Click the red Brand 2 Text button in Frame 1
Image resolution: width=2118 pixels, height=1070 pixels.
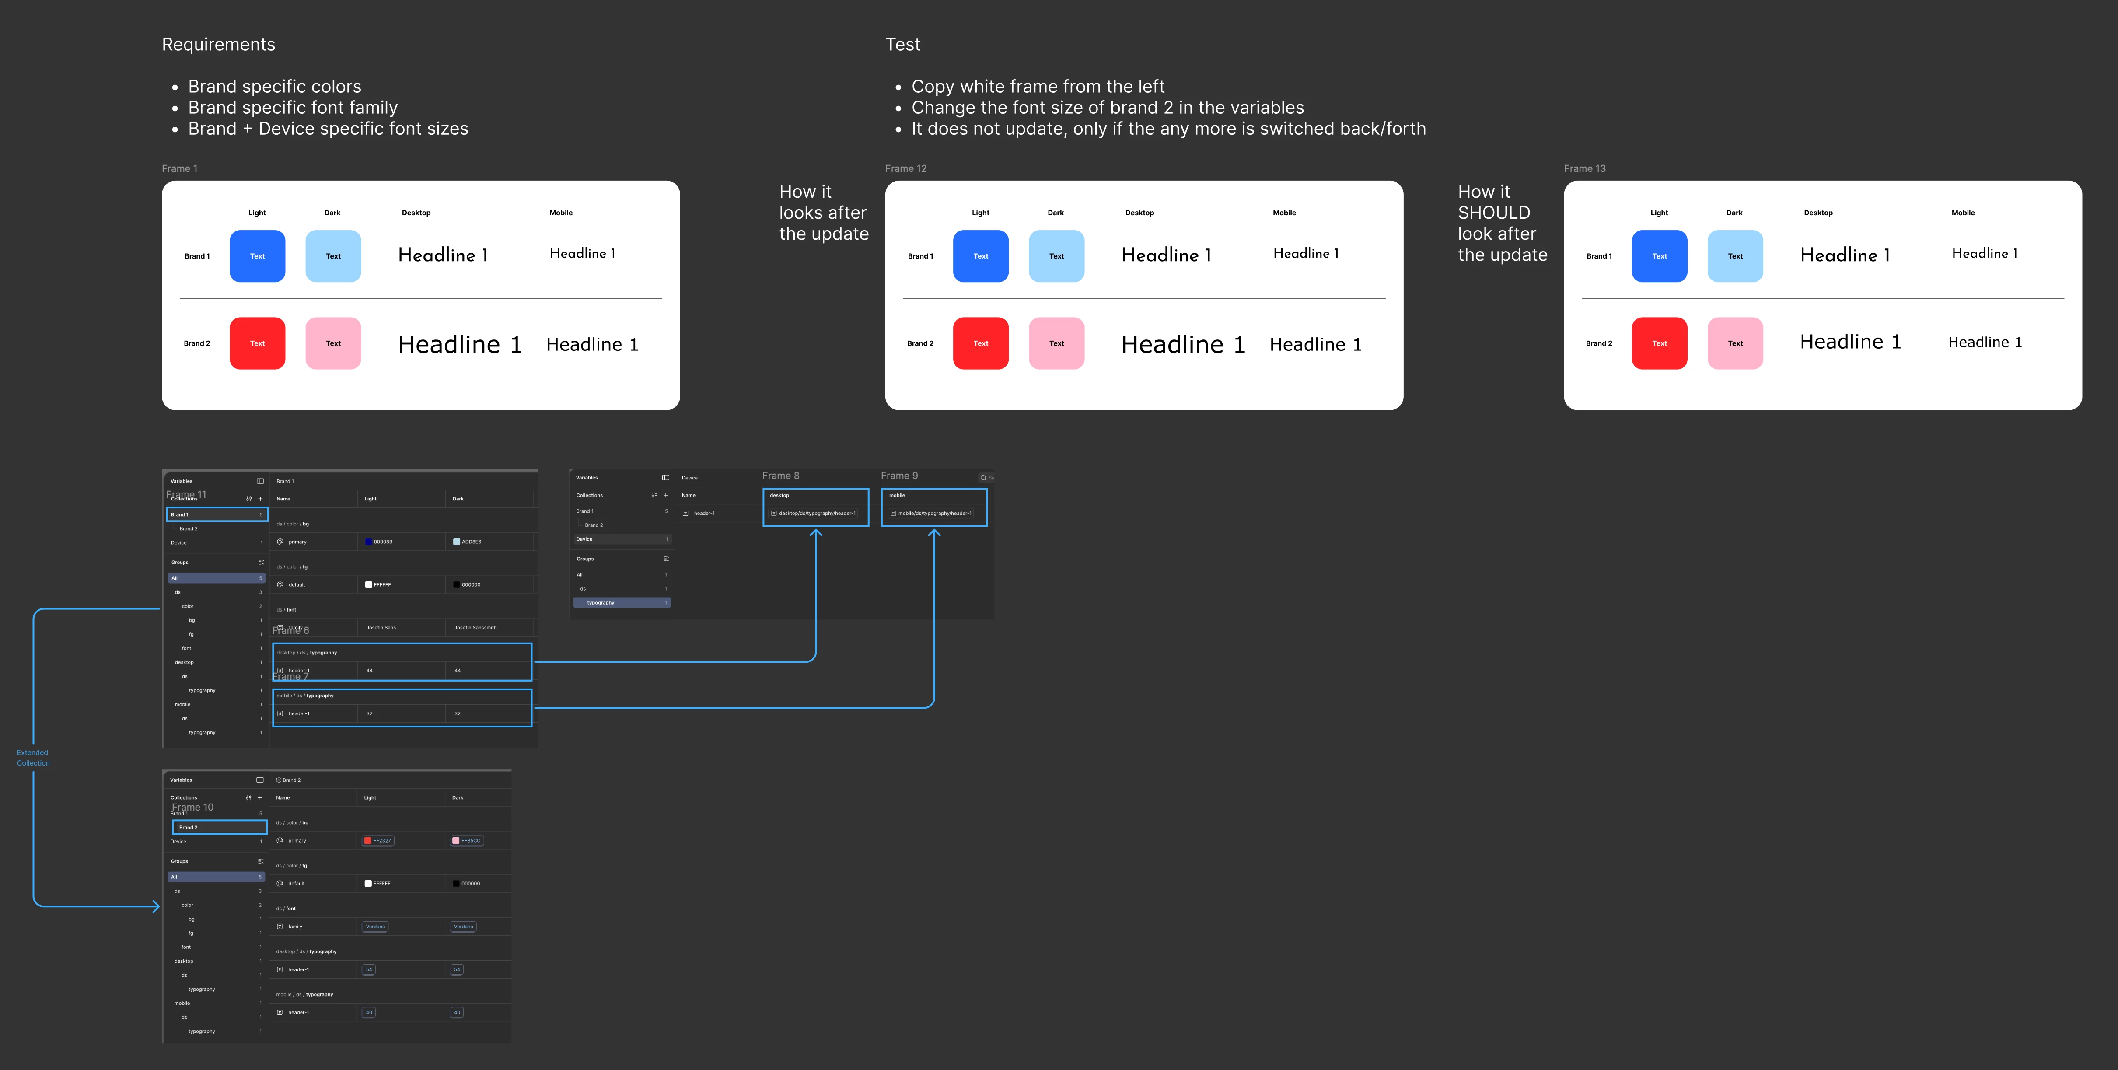257,343
